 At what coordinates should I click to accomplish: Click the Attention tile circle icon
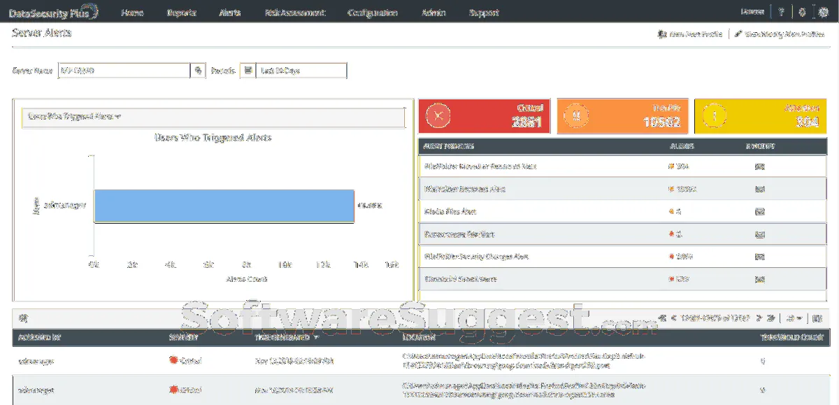coord(715,116)
